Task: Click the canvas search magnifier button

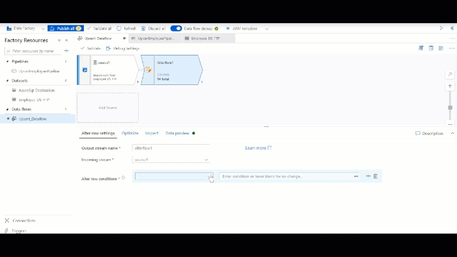Action: (x=450, y=74)
